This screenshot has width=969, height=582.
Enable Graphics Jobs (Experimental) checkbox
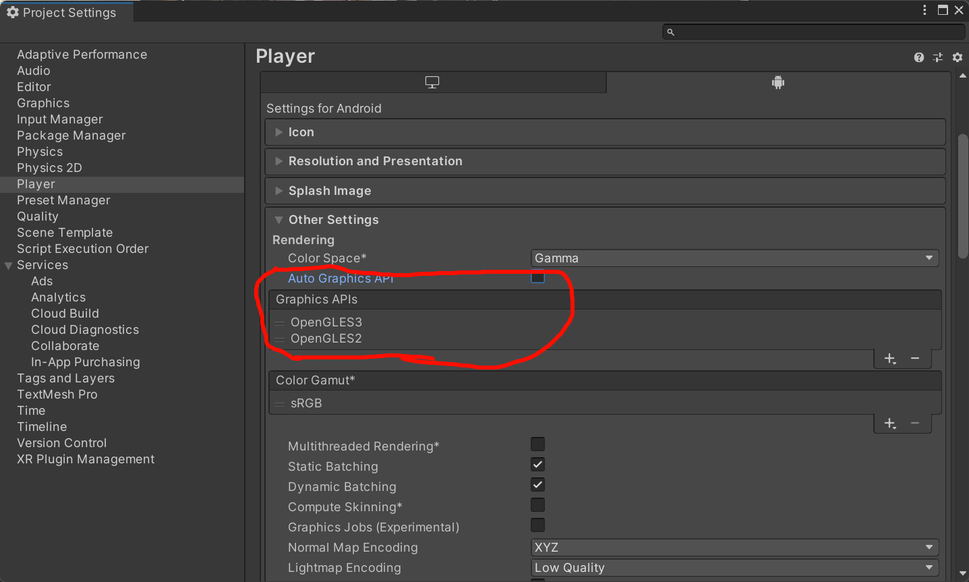click(537, 525)
